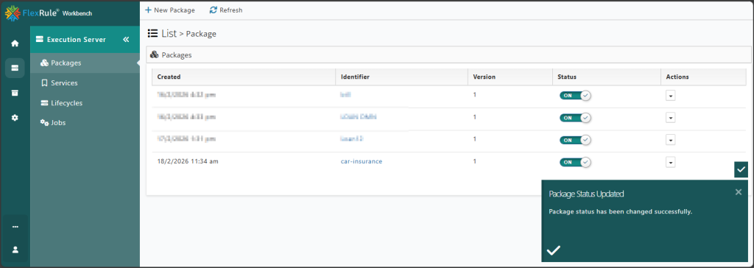Click the FlexRule Workbench logo
The width and height of the screenshot is (754, 268).
tap(48, 13)
